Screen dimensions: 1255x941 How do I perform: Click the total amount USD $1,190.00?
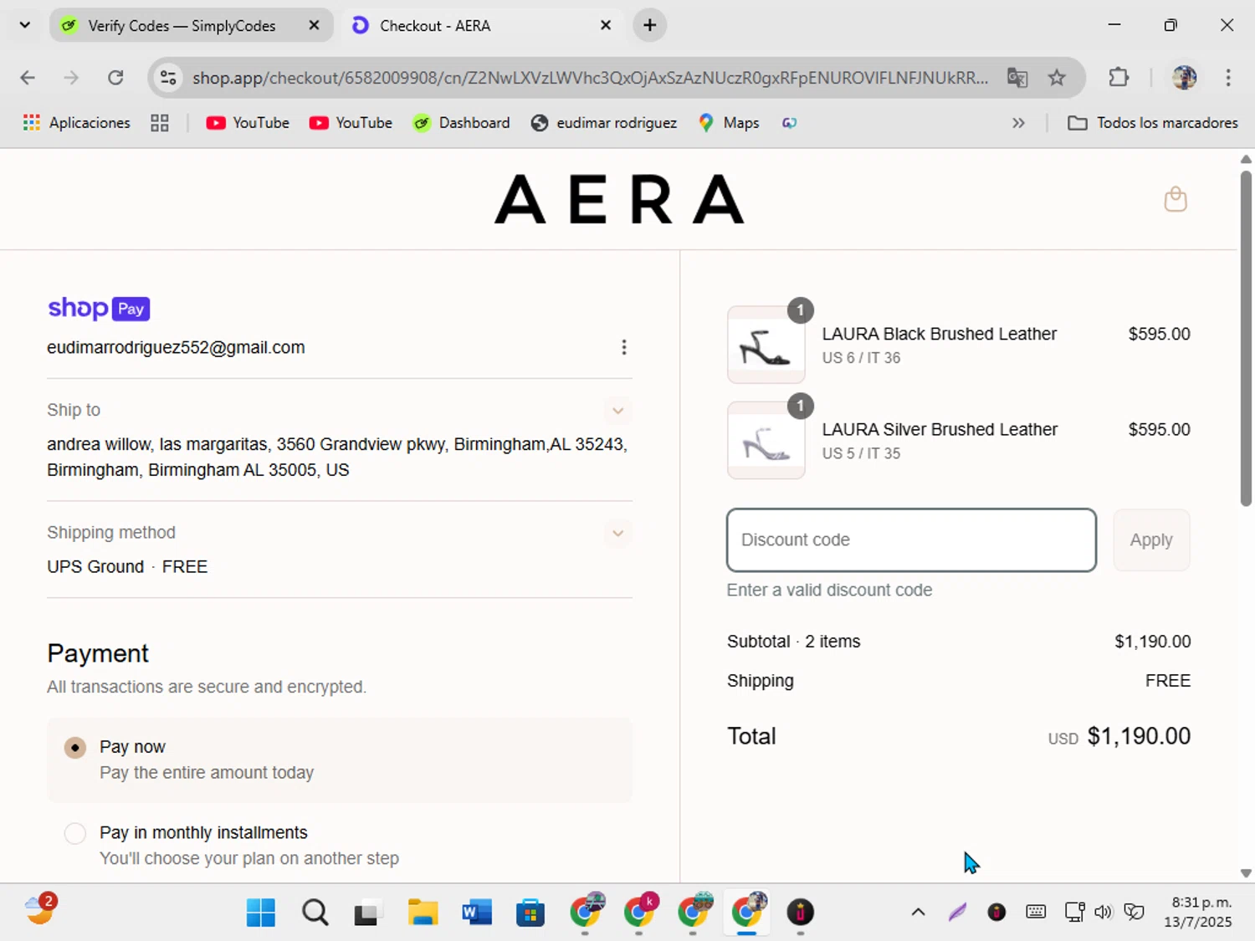click(x=1119, y=736)
